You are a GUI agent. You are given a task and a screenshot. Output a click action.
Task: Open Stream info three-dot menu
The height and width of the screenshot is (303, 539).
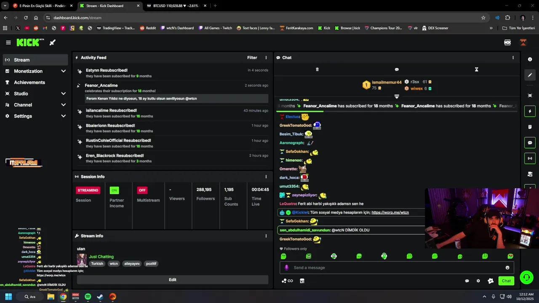[266, 236]
